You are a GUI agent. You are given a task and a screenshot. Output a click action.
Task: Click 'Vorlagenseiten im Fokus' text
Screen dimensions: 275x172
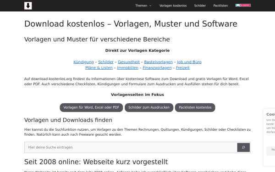[x=137, y=94]
